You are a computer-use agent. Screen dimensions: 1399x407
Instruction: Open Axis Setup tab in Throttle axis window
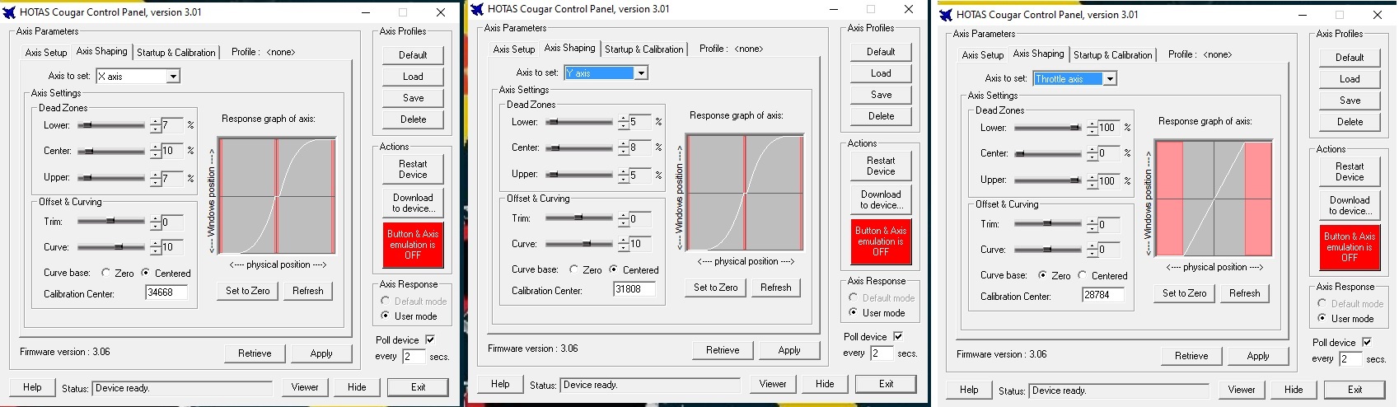983,54
